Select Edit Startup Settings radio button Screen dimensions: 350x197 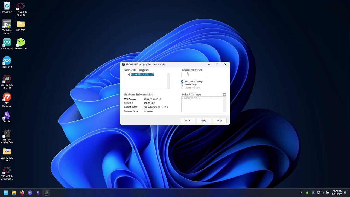182,82
